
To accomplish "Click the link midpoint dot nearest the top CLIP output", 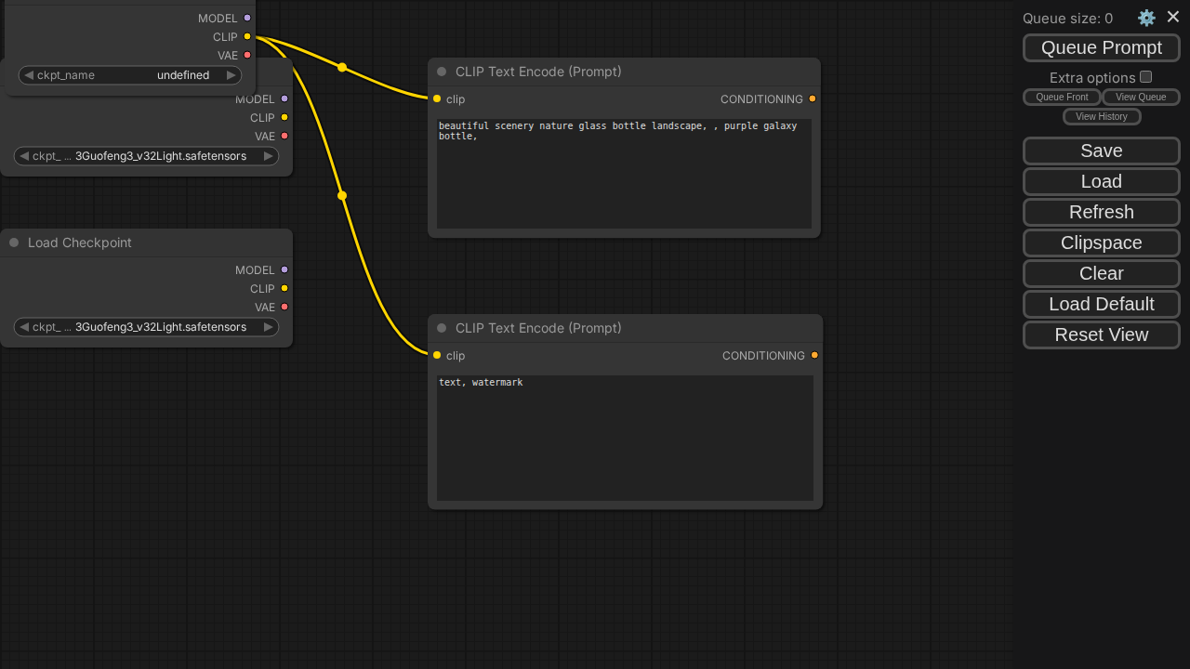I will point(342,67).
